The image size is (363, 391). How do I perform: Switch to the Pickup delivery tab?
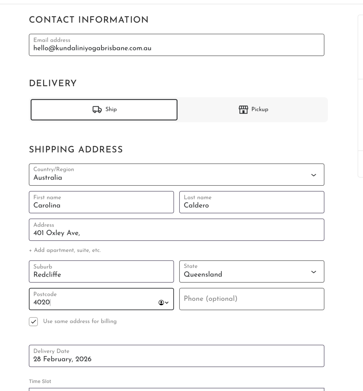(x=253, y=110)
